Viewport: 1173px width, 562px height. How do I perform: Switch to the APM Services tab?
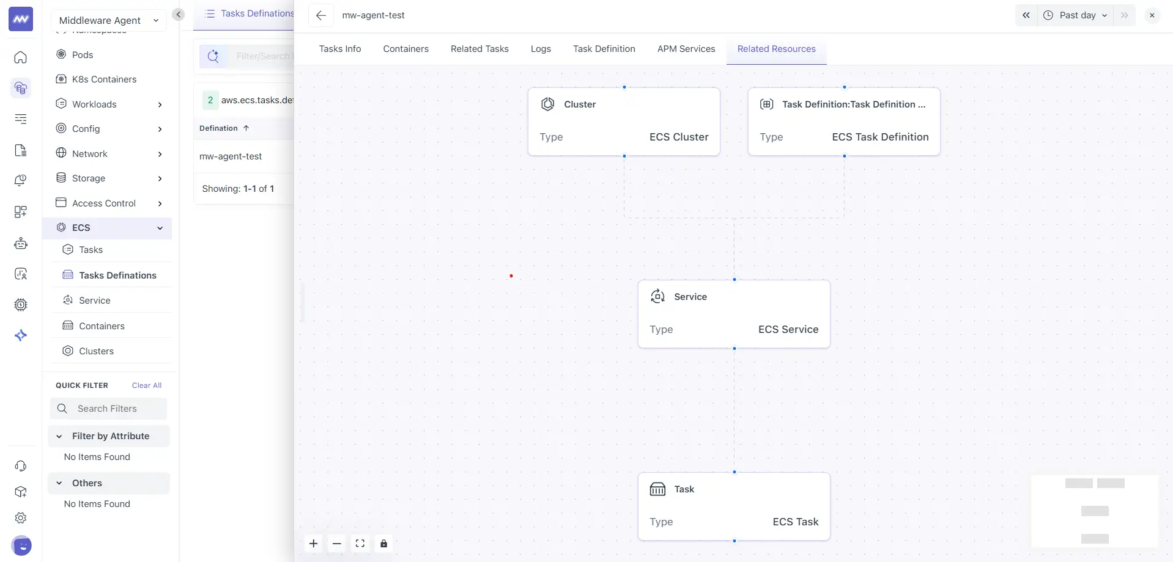[686, 49]
